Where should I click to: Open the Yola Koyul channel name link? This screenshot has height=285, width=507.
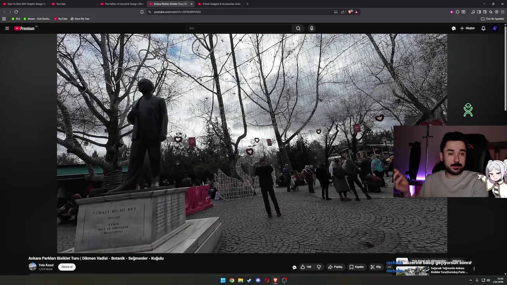click(46, 265)
